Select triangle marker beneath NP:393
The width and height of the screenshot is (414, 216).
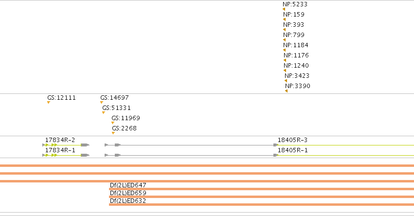(285, 30)
